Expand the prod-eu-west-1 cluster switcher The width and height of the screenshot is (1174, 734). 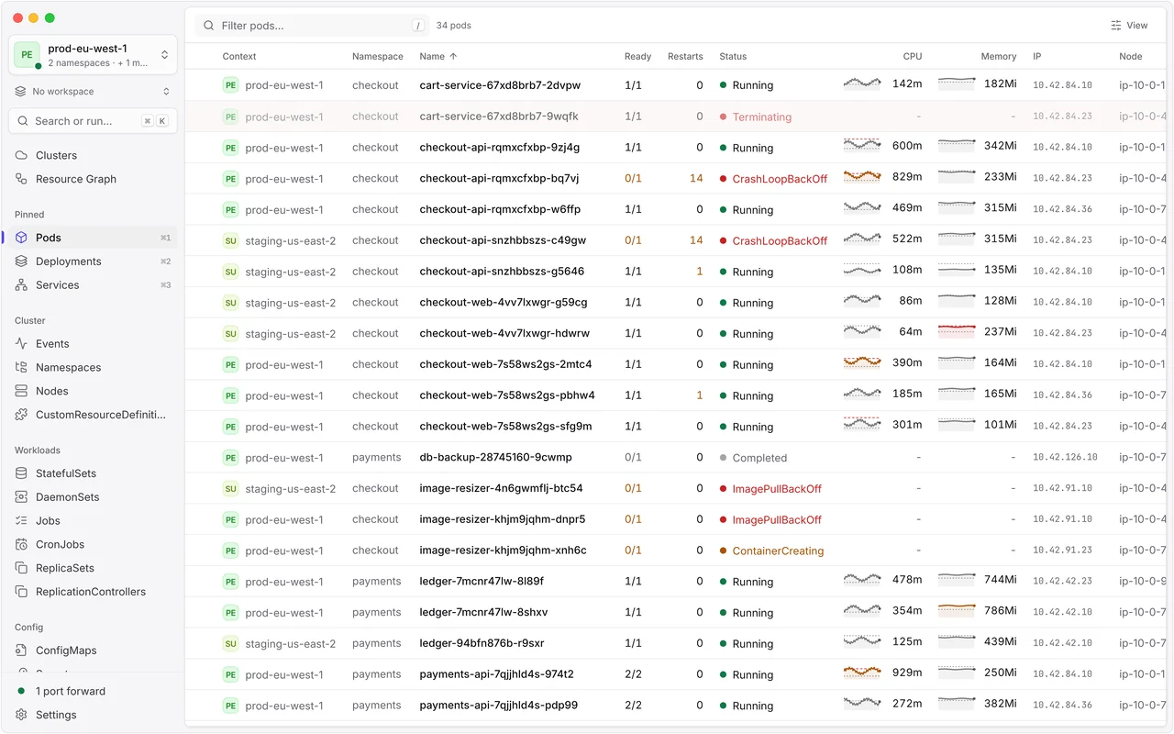(x=93, y=55)
